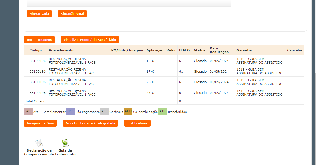This screenshot has height=165, width=316.
Task: Click the Cancelar column header
Action: (295, 50)
